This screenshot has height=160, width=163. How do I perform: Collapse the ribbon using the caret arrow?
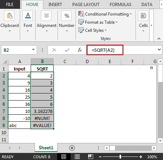point(159,39)
